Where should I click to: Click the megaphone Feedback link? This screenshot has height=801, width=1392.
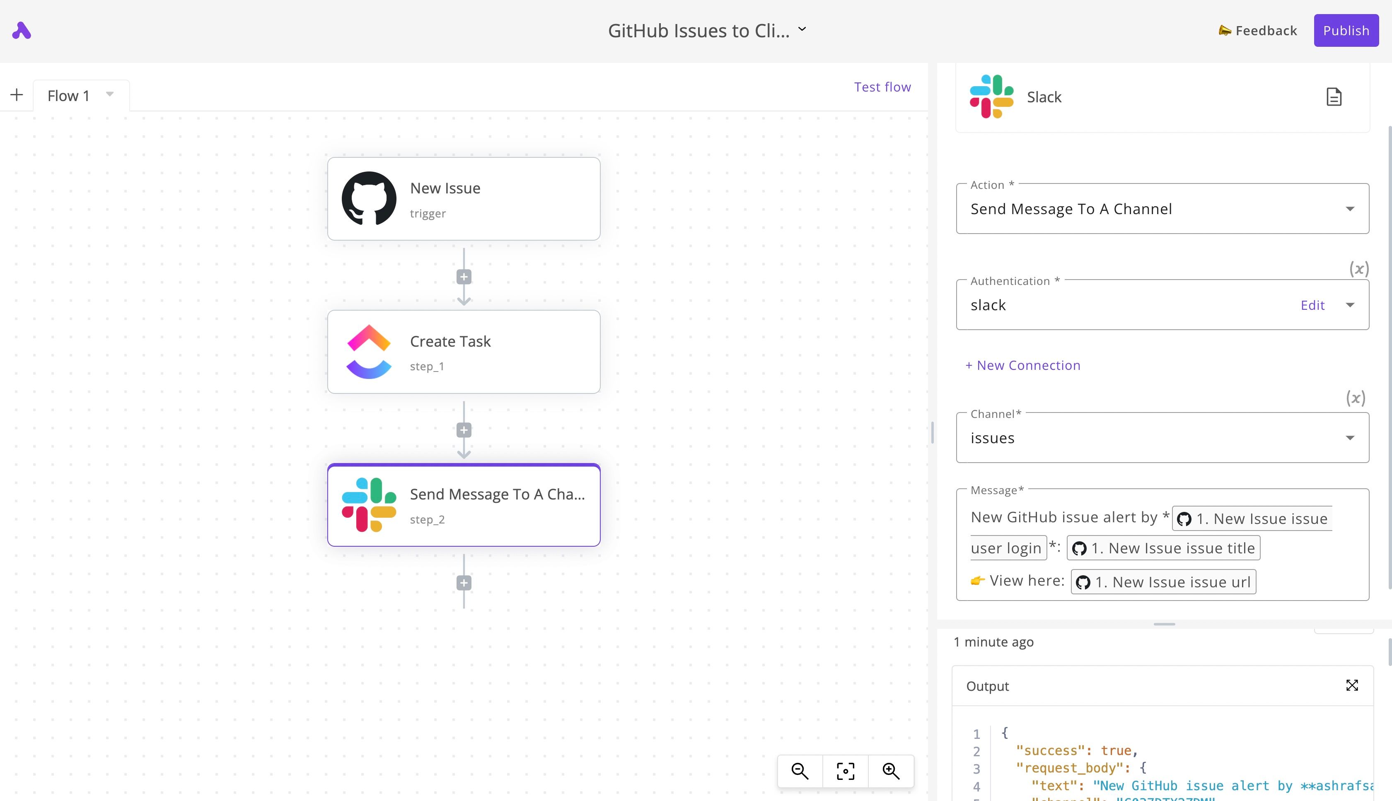point(1258,31)
